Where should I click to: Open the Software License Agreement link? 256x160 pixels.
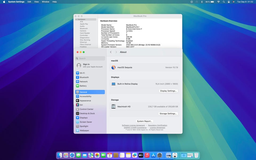click(133, 125)
